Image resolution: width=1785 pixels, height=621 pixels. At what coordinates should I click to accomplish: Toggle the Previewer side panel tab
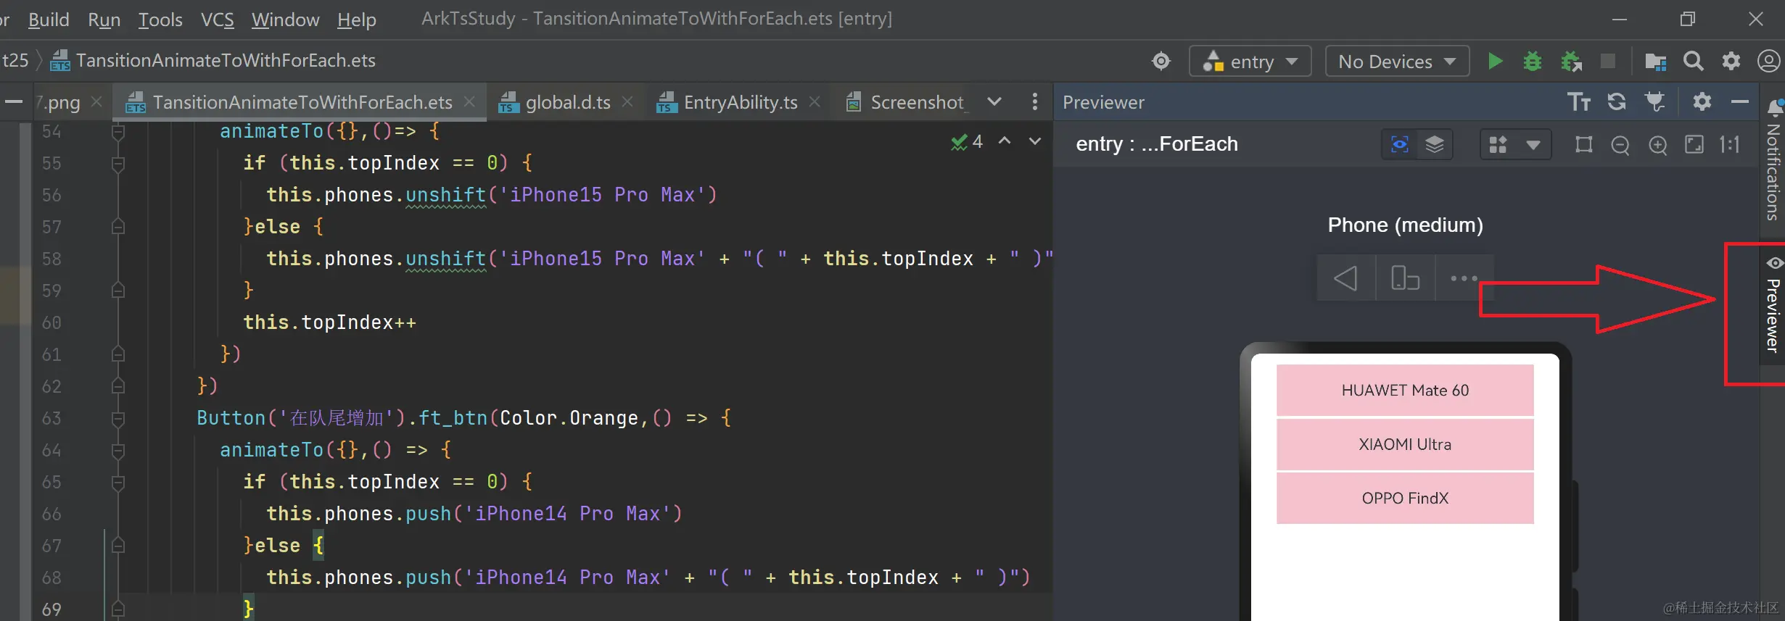click(1773, 305)
